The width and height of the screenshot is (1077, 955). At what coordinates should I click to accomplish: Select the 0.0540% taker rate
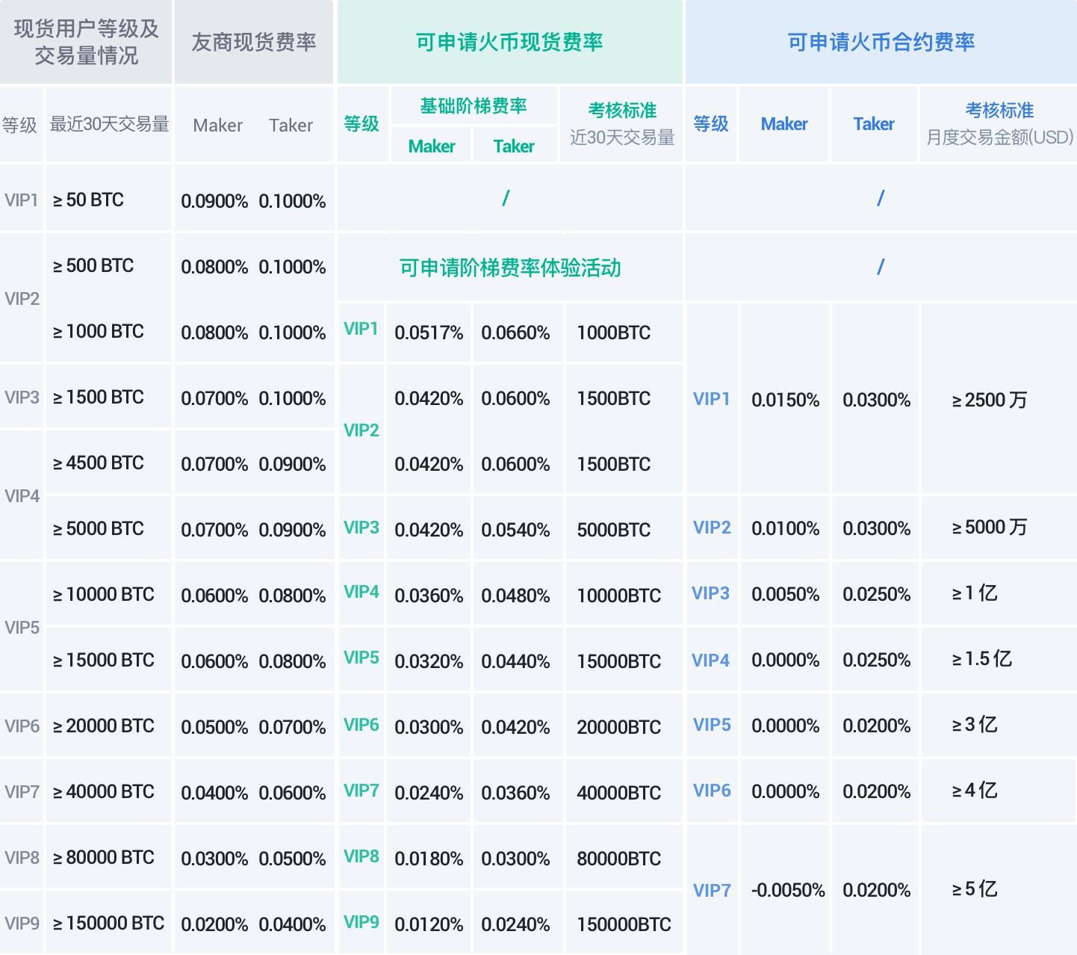515,530
